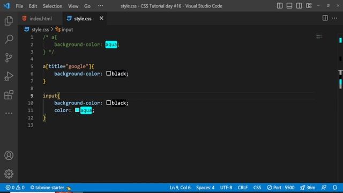This screenshot has width=343, height=193.
Task: Click the aqua value on line 2
Action: [111, 44]
